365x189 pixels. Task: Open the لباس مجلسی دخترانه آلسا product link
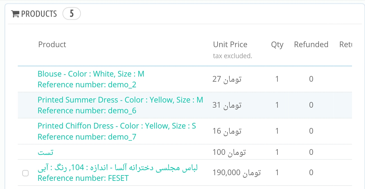(x=118, y=168)
